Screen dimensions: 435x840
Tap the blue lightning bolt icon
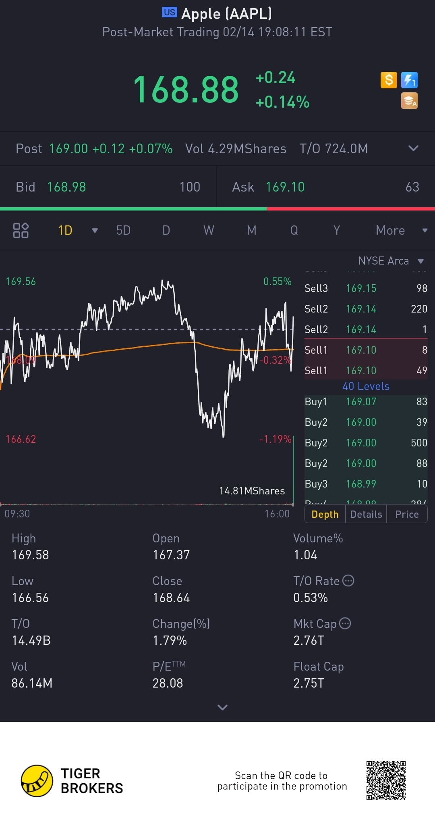(x=409, y=80)
